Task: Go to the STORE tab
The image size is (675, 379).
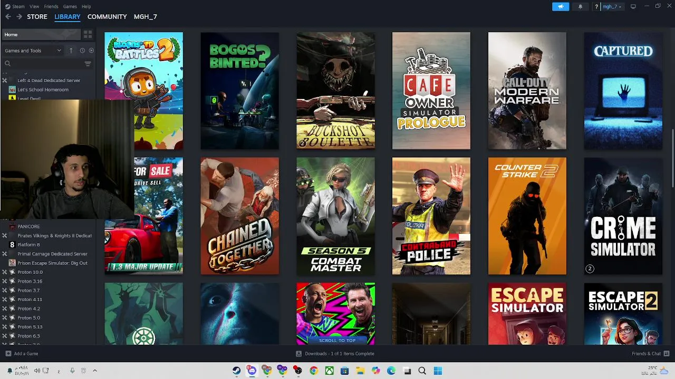Action: point(37,17)
